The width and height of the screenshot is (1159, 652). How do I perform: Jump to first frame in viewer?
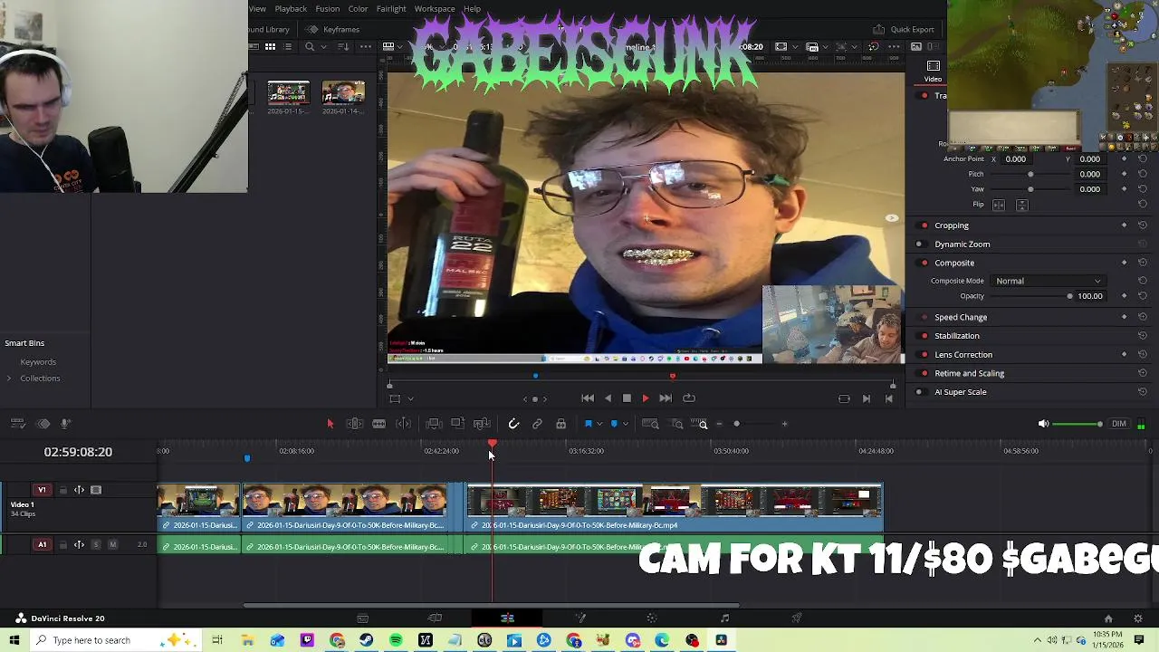point(588,398)
